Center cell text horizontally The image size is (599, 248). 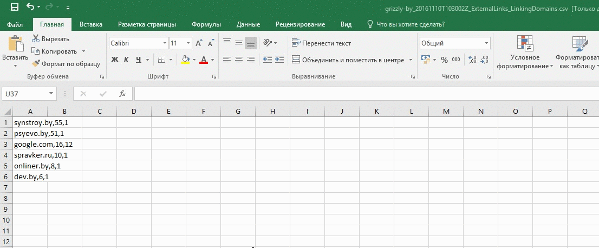point(239,60)
